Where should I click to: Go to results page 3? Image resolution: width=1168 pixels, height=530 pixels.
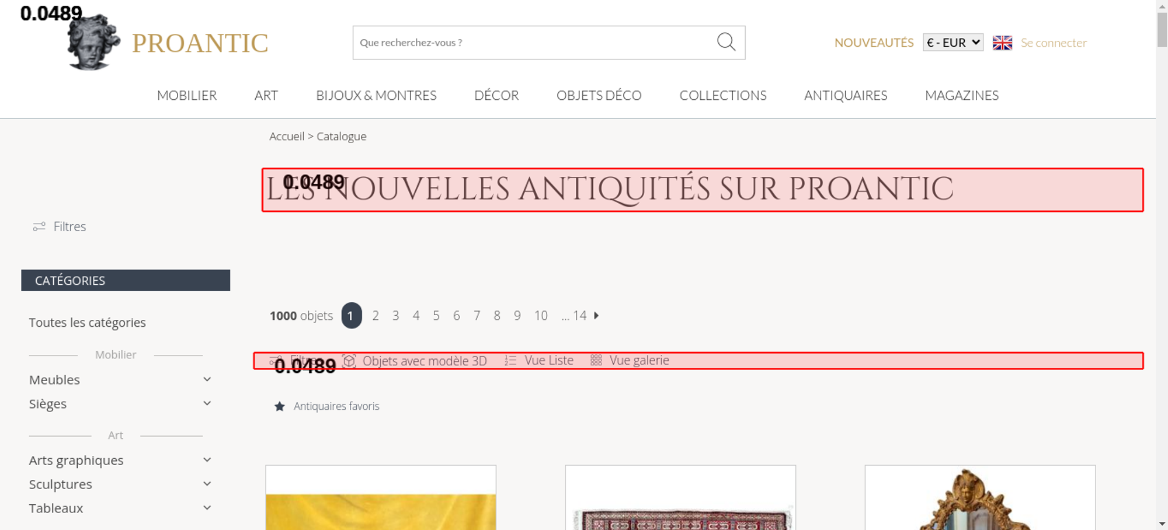396,316
